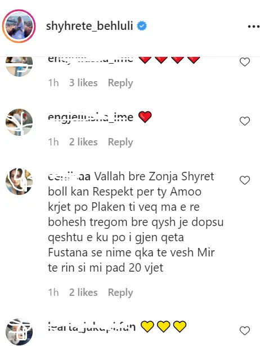This screenshot has height=346, width=260.
Task: Open the three-dot options menu
Action: coord(254,26)
